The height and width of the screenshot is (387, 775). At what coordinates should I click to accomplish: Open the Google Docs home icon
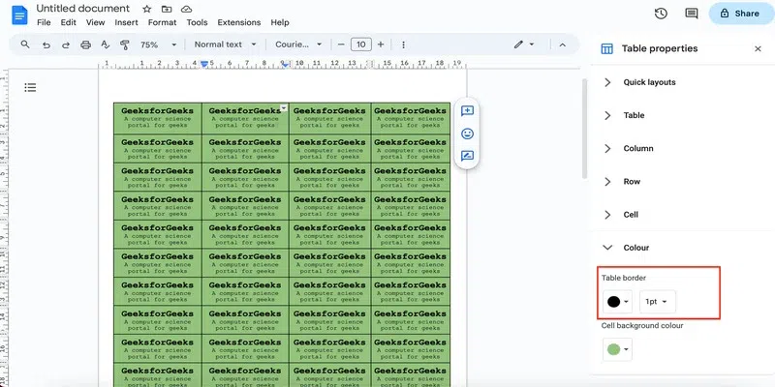pos(19,15)
